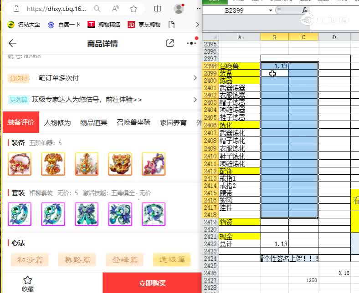Select the 登峰篇 心法 button
359x293 pixels.
[x=124, y=259]
